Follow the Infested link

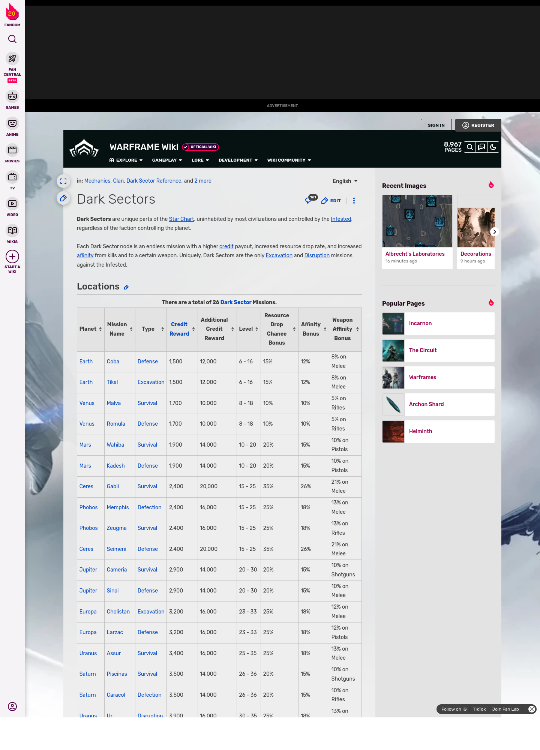coord(341,219)
